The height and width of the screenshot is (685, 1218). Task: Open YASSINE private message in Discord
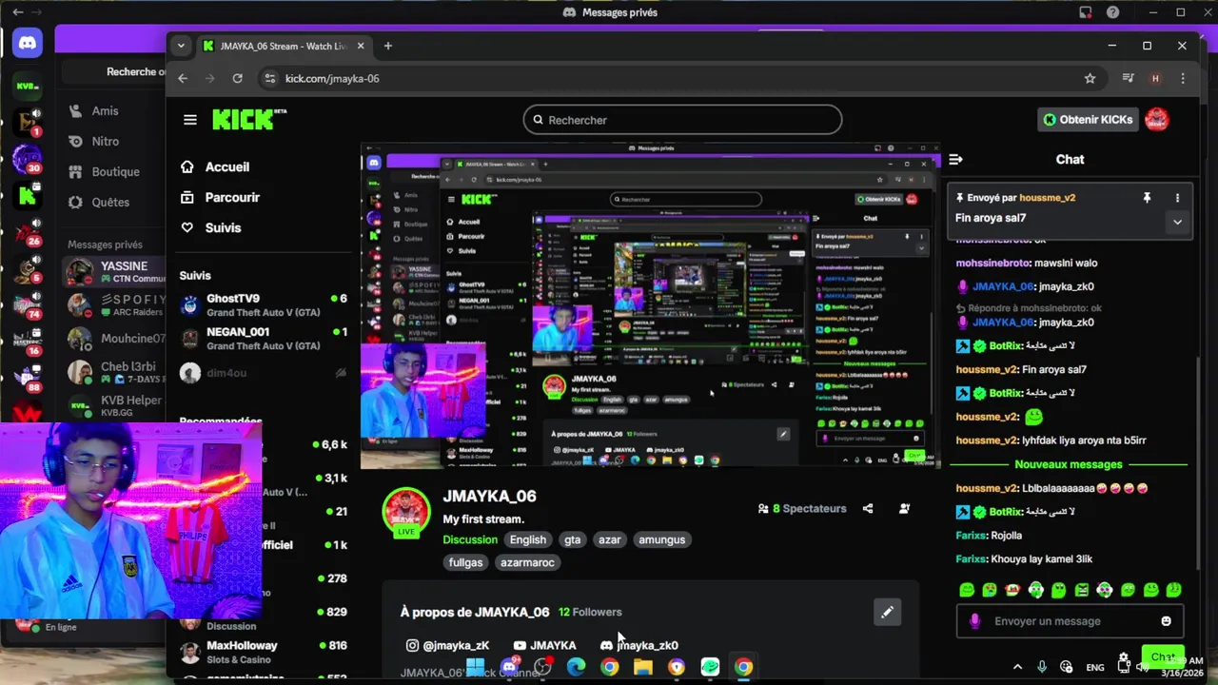coord(115,272)
